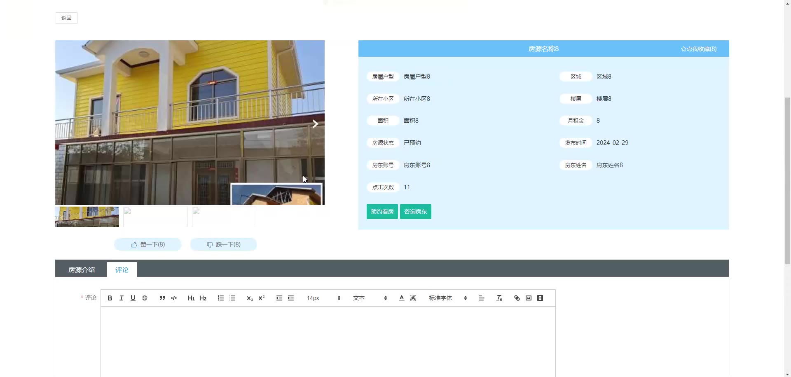Select the first house thumbnail image
The image size is (791, 377).
pyautogui.click(x=87, y=217)
